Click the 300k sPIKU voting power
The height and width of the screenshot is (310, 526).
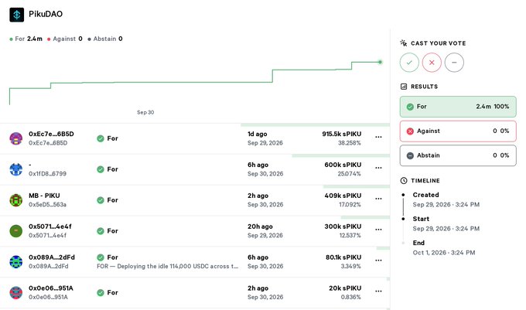pos(343,227)
